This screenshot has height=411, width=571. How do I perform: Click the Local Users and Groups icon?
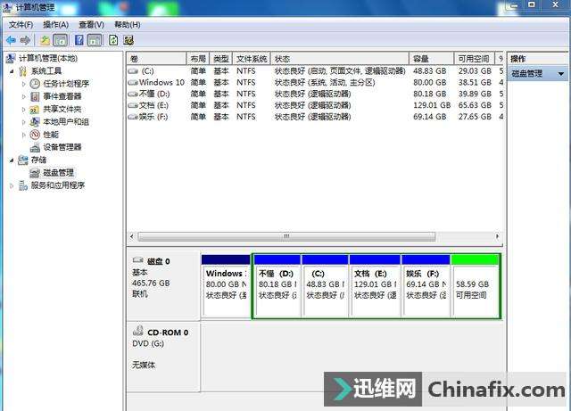click(35, 121)
